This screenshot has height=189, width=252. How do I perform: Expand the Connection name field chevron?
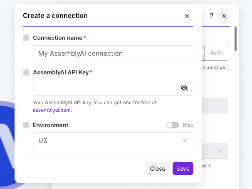click(x=26, y=38)
